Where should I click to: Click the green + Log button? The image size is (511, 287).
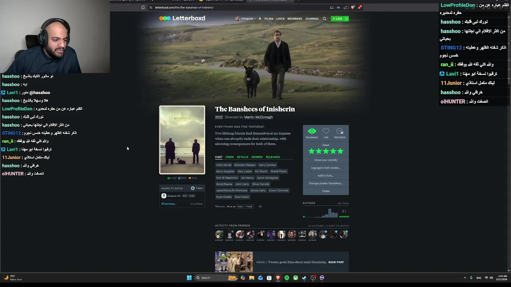[337, 19]
